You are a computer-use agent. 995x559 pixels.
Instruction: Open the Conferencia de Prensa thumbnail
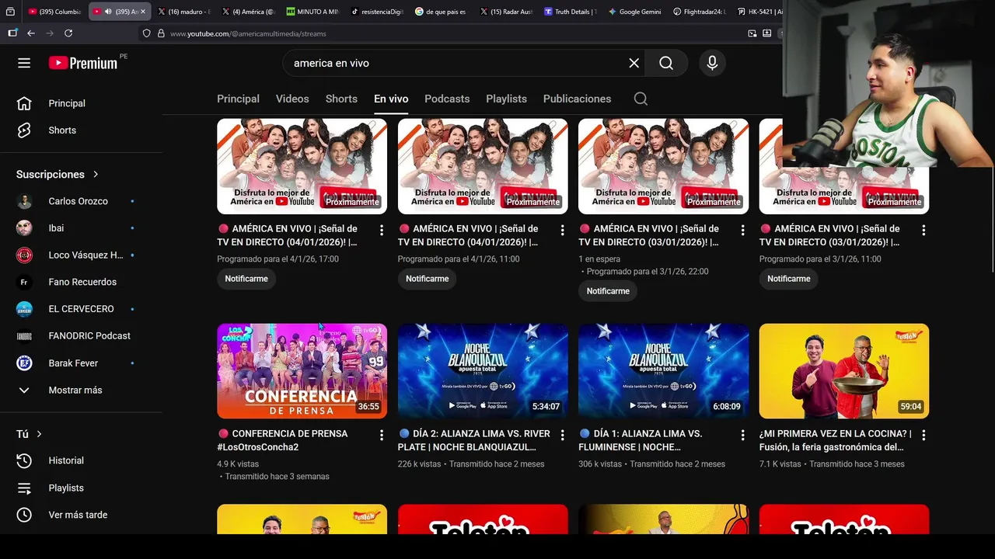302,371
